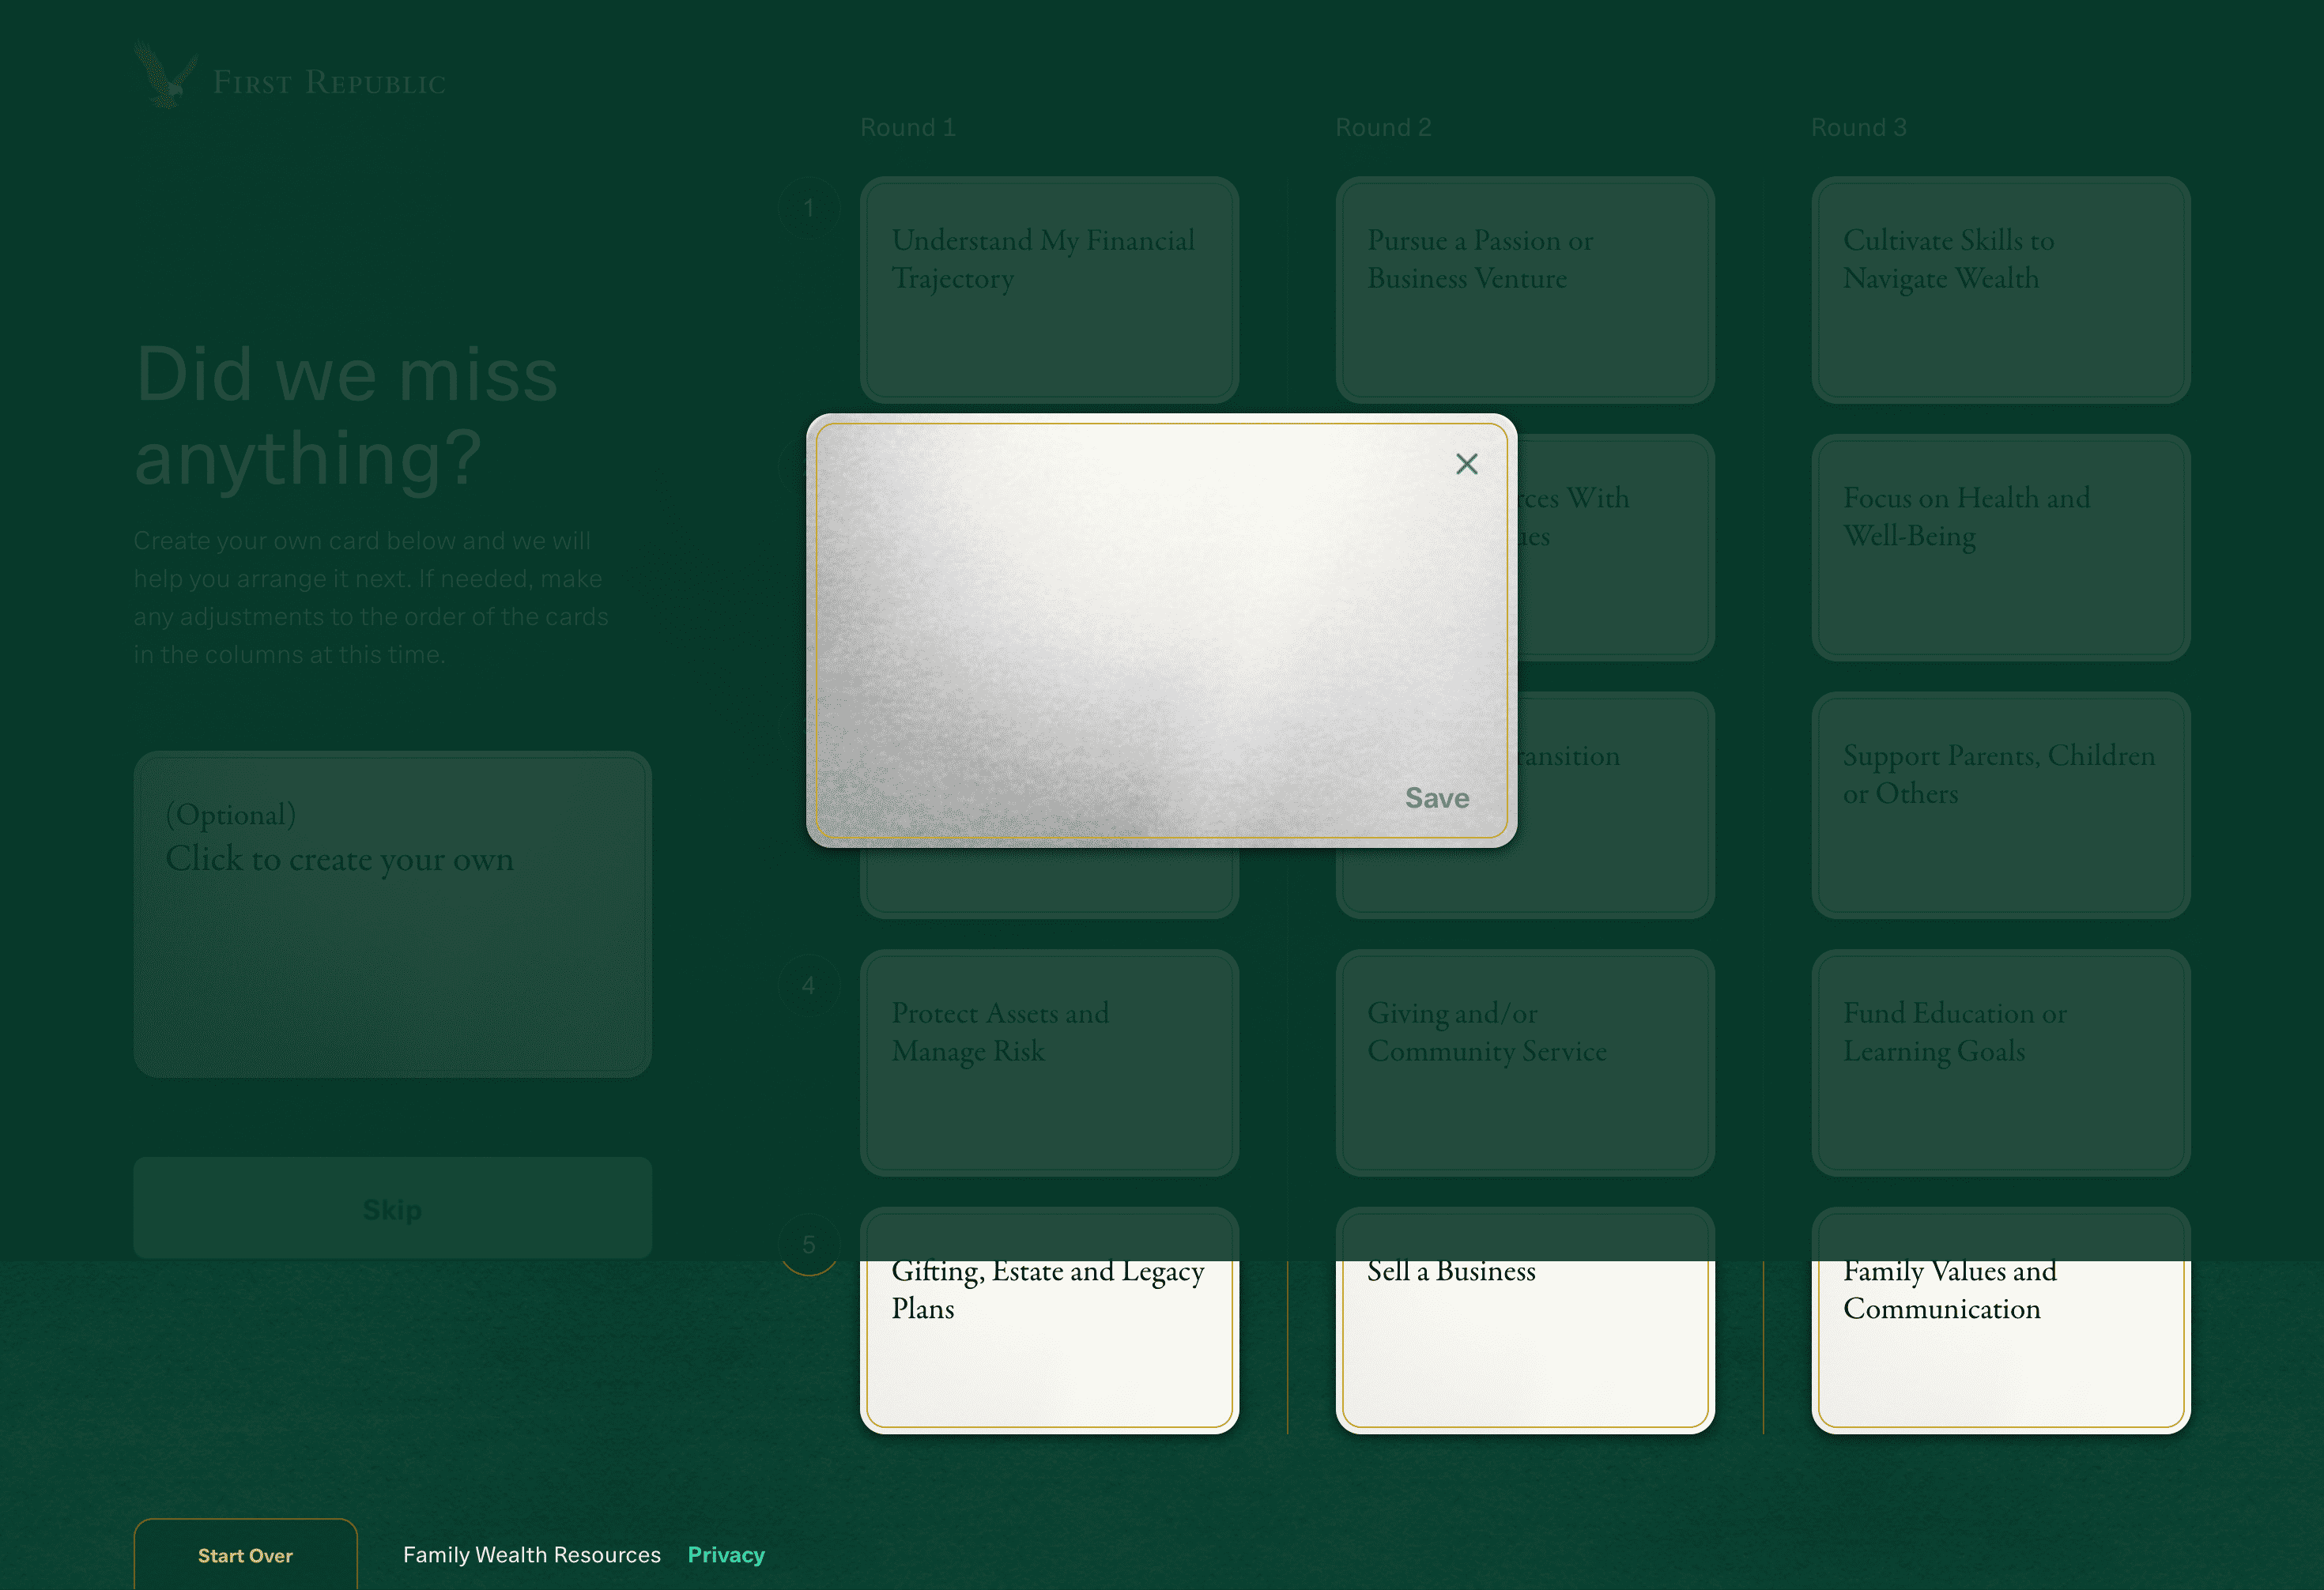The image size is (2324, 1590).
Task: Select the Giving and/or Community Service card
Action: pyautogui.click(x=1525, y=1062)
